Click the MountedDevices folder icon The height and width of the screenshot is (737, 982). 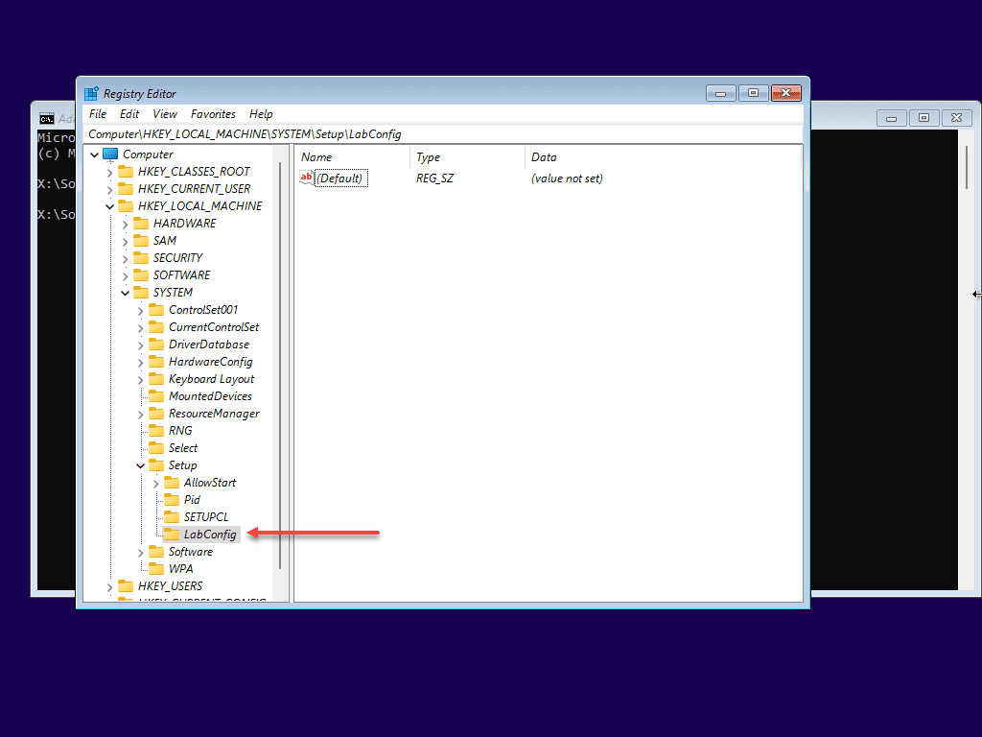(155, 395)
